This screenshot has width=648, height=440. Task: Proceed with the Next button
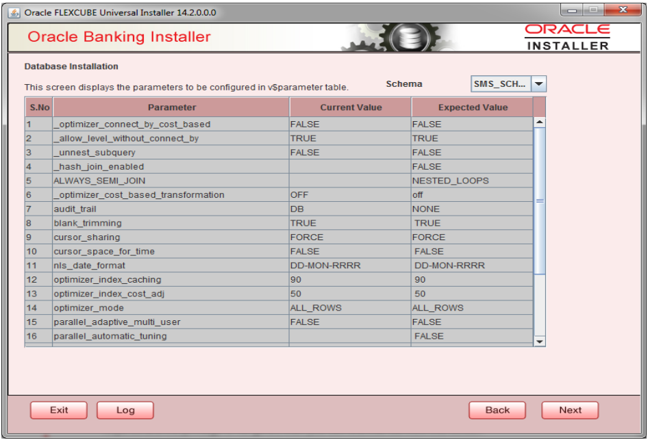(x=570, y=410)
